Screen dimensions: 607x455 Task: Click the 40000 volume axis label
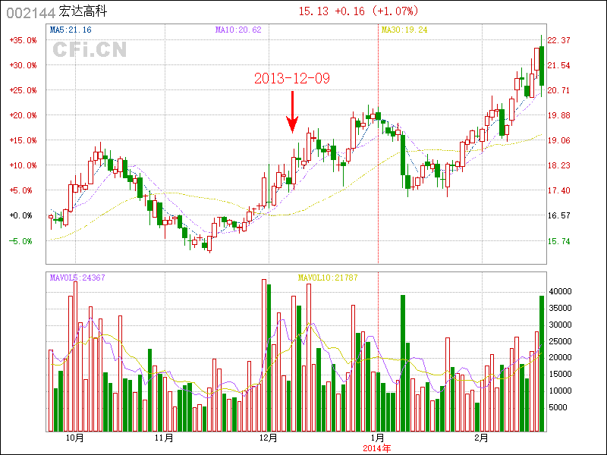pyautogui.click(x=560, y=291)
